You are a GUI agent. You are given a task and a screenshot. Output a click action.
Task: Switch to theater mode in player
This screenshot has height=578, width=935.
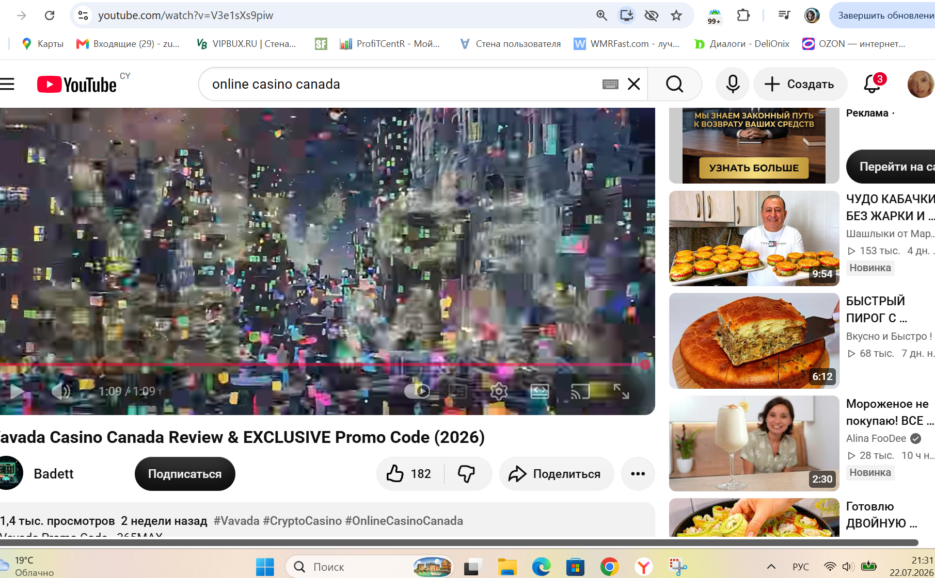[x=540, y=391]
